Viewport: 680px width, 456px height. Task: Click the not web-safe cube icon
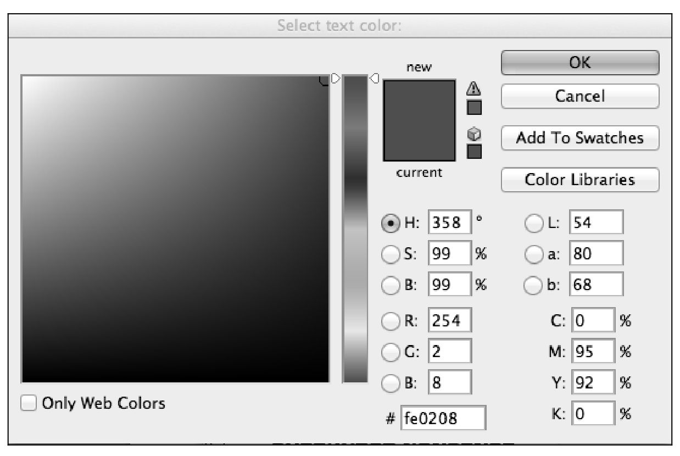[x=473, y=134]
